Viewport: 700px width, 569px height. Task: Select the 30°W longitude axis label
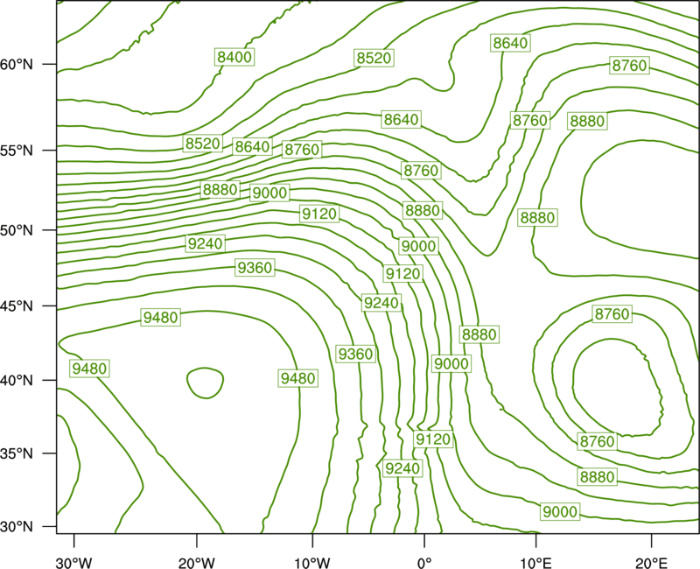[74, 563]
